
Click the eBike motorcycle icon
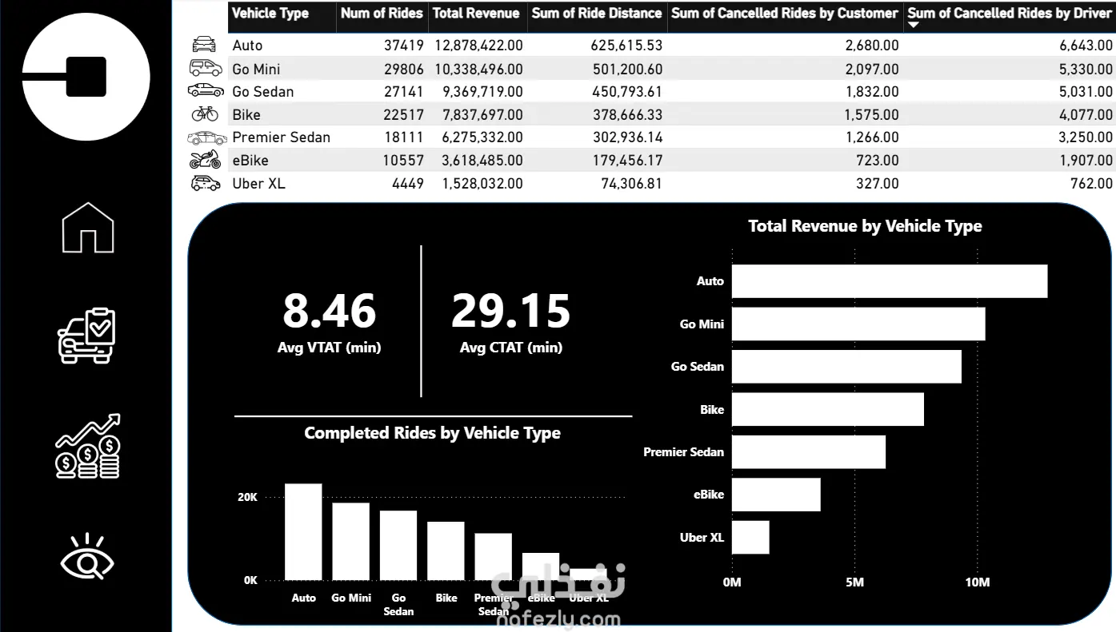point(205,159)
